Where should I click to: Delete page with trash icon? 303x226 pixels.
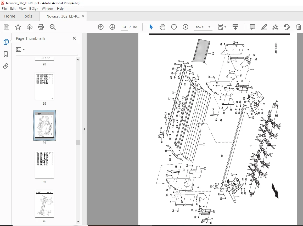click(x=299, y=27)
